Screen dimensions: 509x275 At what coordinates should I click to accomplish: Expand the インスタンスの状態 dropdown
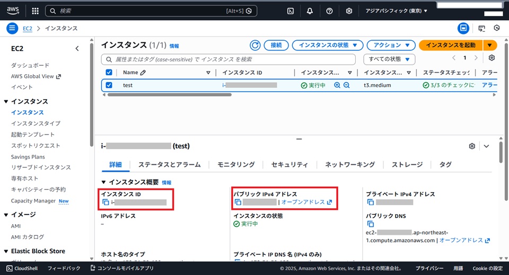[328, 46]
